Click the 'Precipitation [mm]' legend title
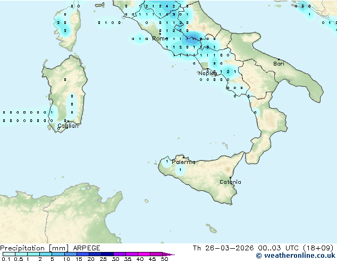The image size is (337, 261). pos(34,248)
